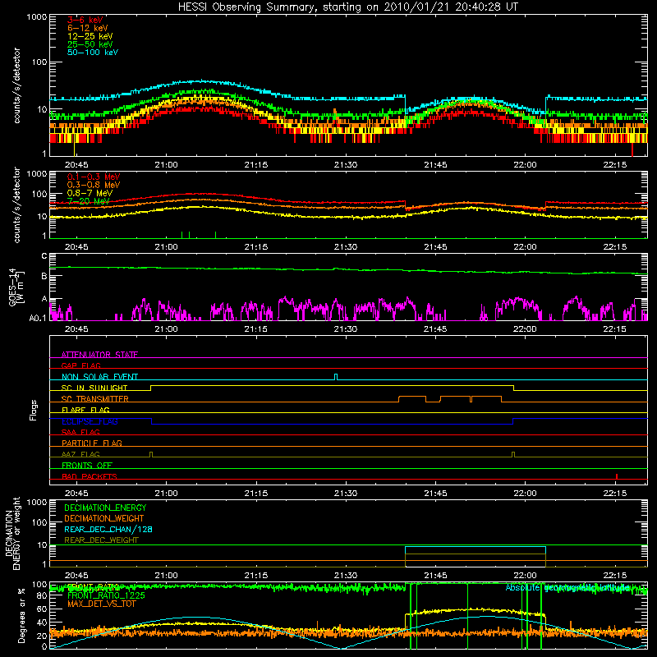Image resolution: width=657 pixels, height=657 pixels.
Task: Click the 'C' level label on the GOES axis
Action: [44, 255]
